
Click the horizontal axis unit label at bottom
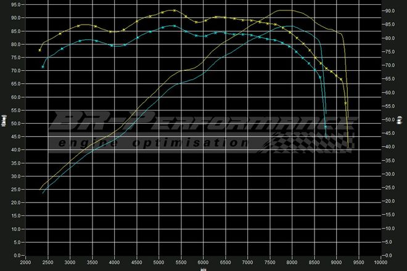203,269
